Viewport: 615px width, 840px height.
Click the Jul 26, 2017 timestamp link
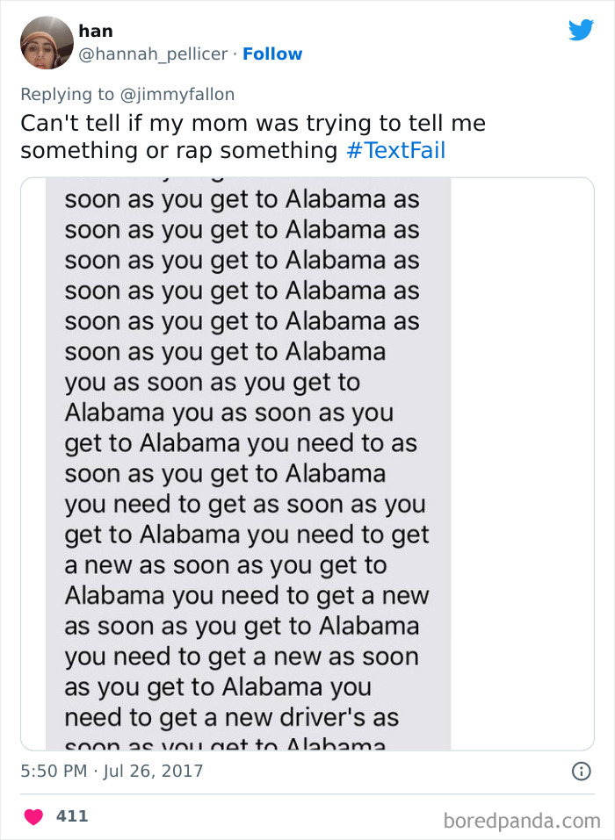(148, 771)
